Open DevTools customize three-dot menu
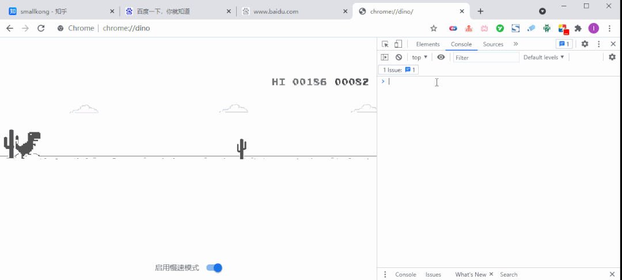 coord(599,44)
